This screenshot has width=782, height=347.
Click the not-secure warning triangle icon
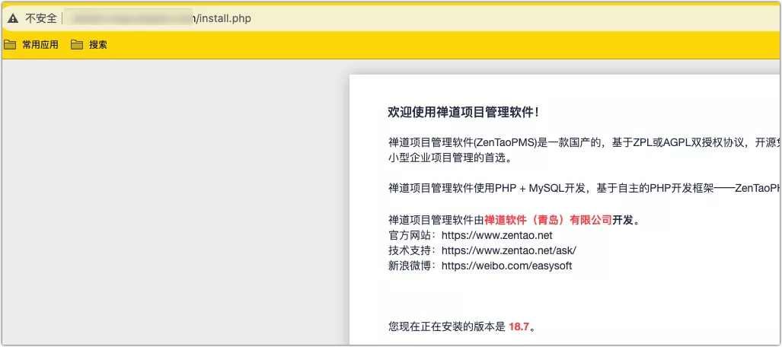pos(13,19)
